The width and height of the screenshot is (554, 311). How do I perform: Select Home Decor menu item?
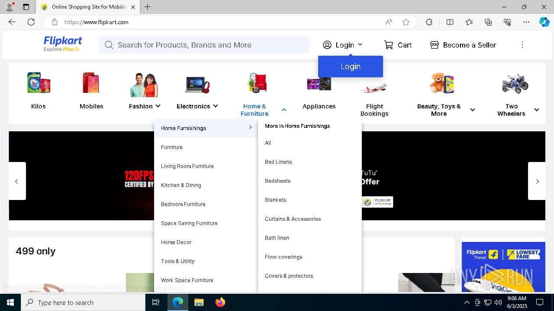pos(176,242)
